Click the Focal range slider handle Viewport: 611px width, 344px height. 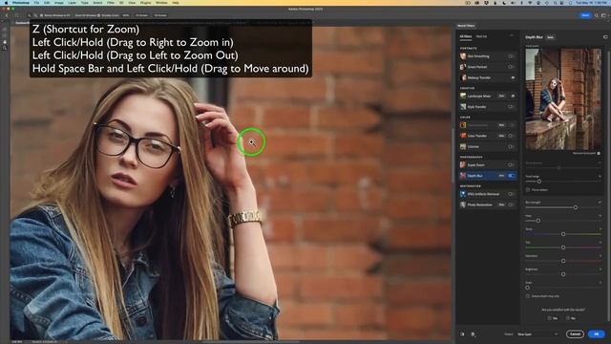pos(539,182)
